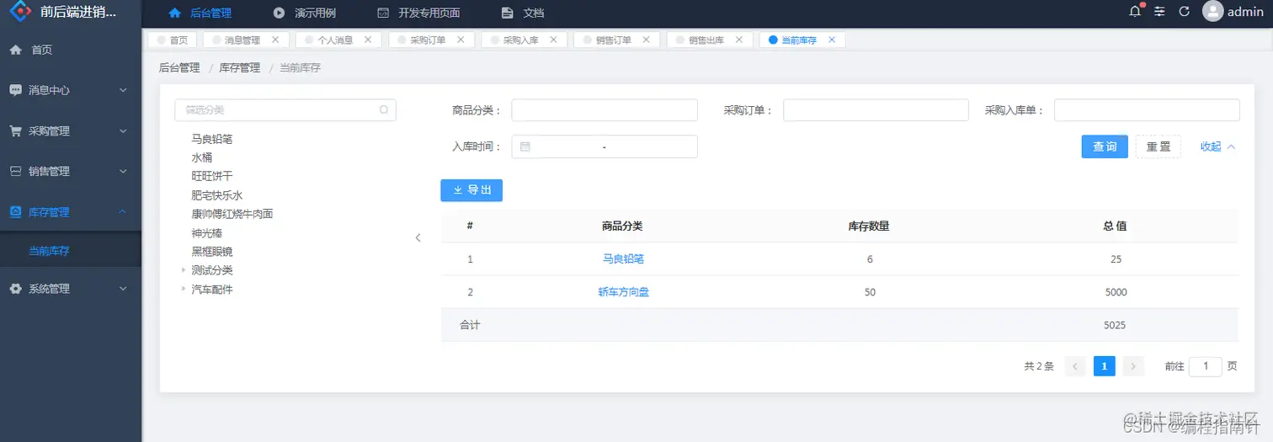The image size is (1273, 442).
Task: Collapse search filters with 收起
Action: point(1217,146)
